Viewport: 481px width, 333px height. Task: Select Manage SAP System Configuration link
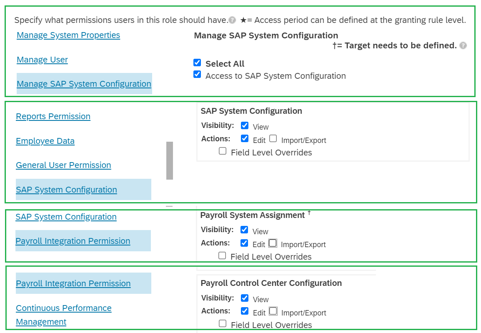coord(84,84)
